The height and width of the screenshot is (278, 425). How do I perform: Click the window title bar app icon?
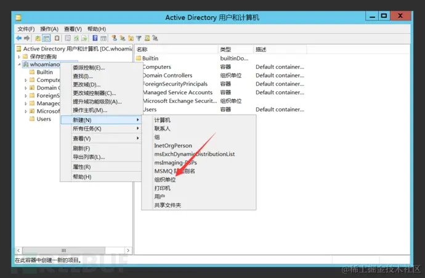(x=18, y=18)
